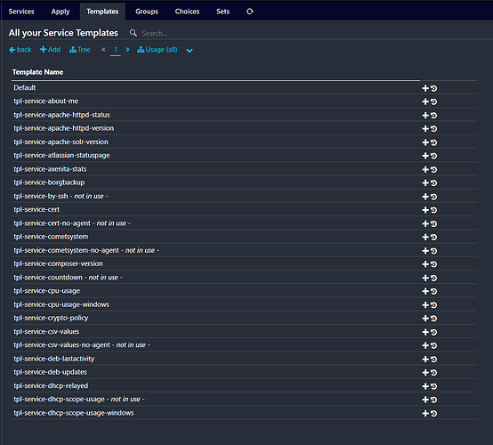Click the plus icon for tpl-service-borgbackup
This screenshot has height=445, width=493.
tap(425, 182)
